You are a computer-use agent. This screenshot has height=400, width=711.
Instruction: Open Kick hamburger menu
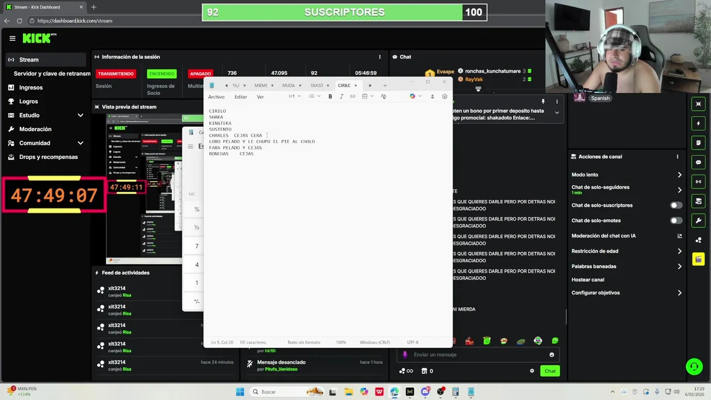pos(12,38)
